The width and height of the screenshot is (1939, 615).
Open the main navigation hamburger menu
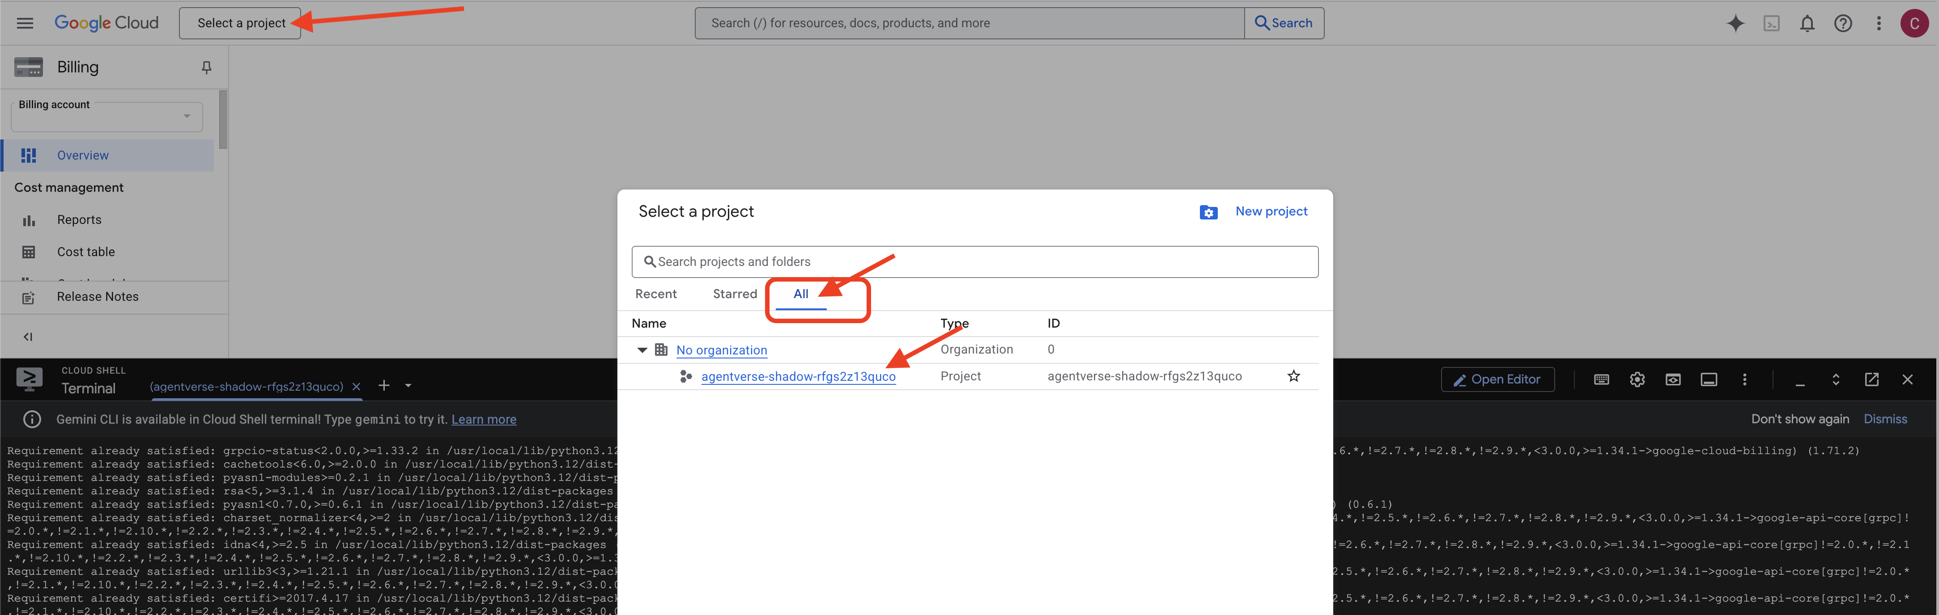(x=25, y=23)
